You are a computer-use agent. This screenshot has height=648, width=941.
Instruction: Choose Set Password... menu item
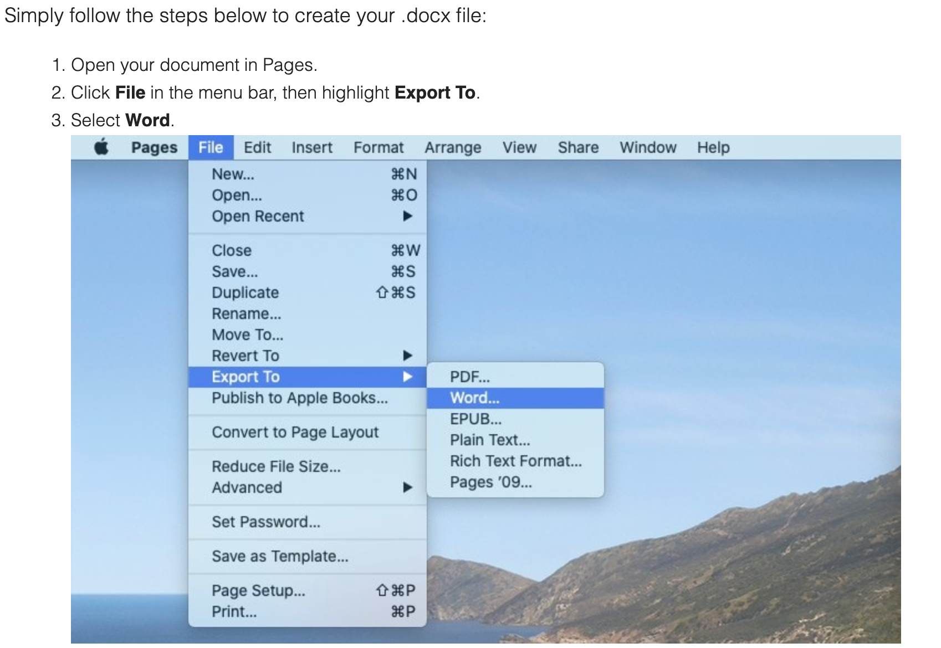308,522
